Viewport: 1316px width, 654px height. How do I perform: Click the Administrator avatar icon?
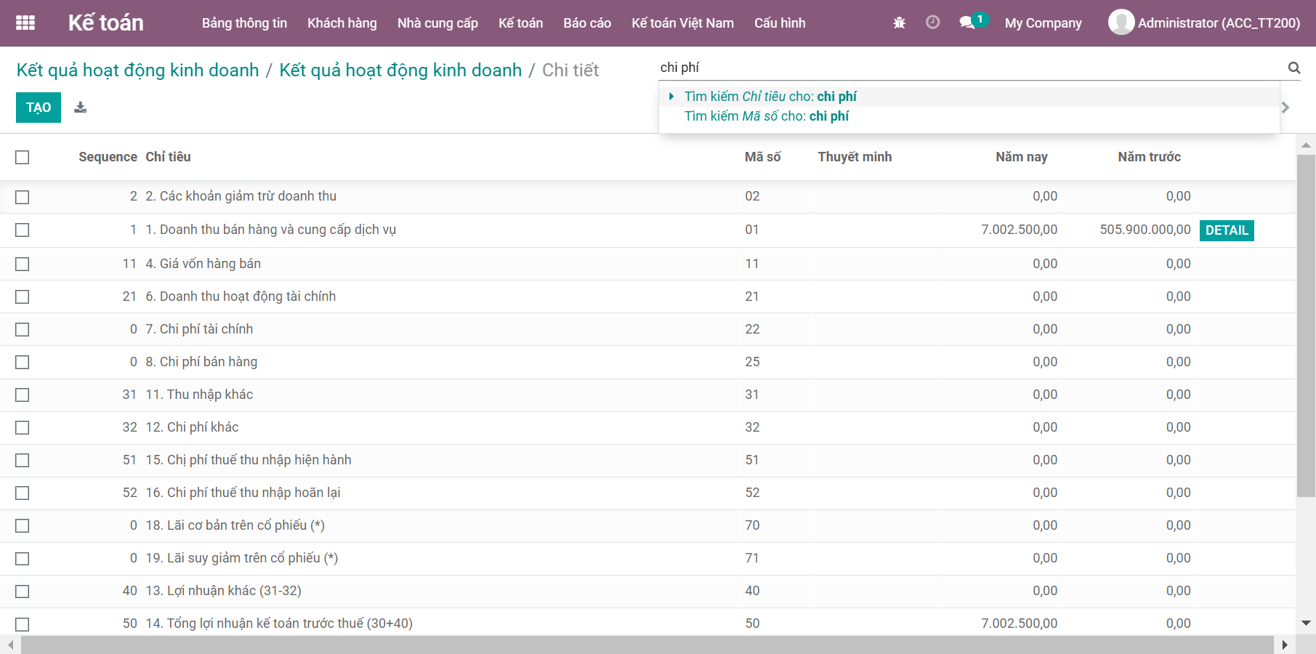pyautogui.click(x=1121, y=23)
